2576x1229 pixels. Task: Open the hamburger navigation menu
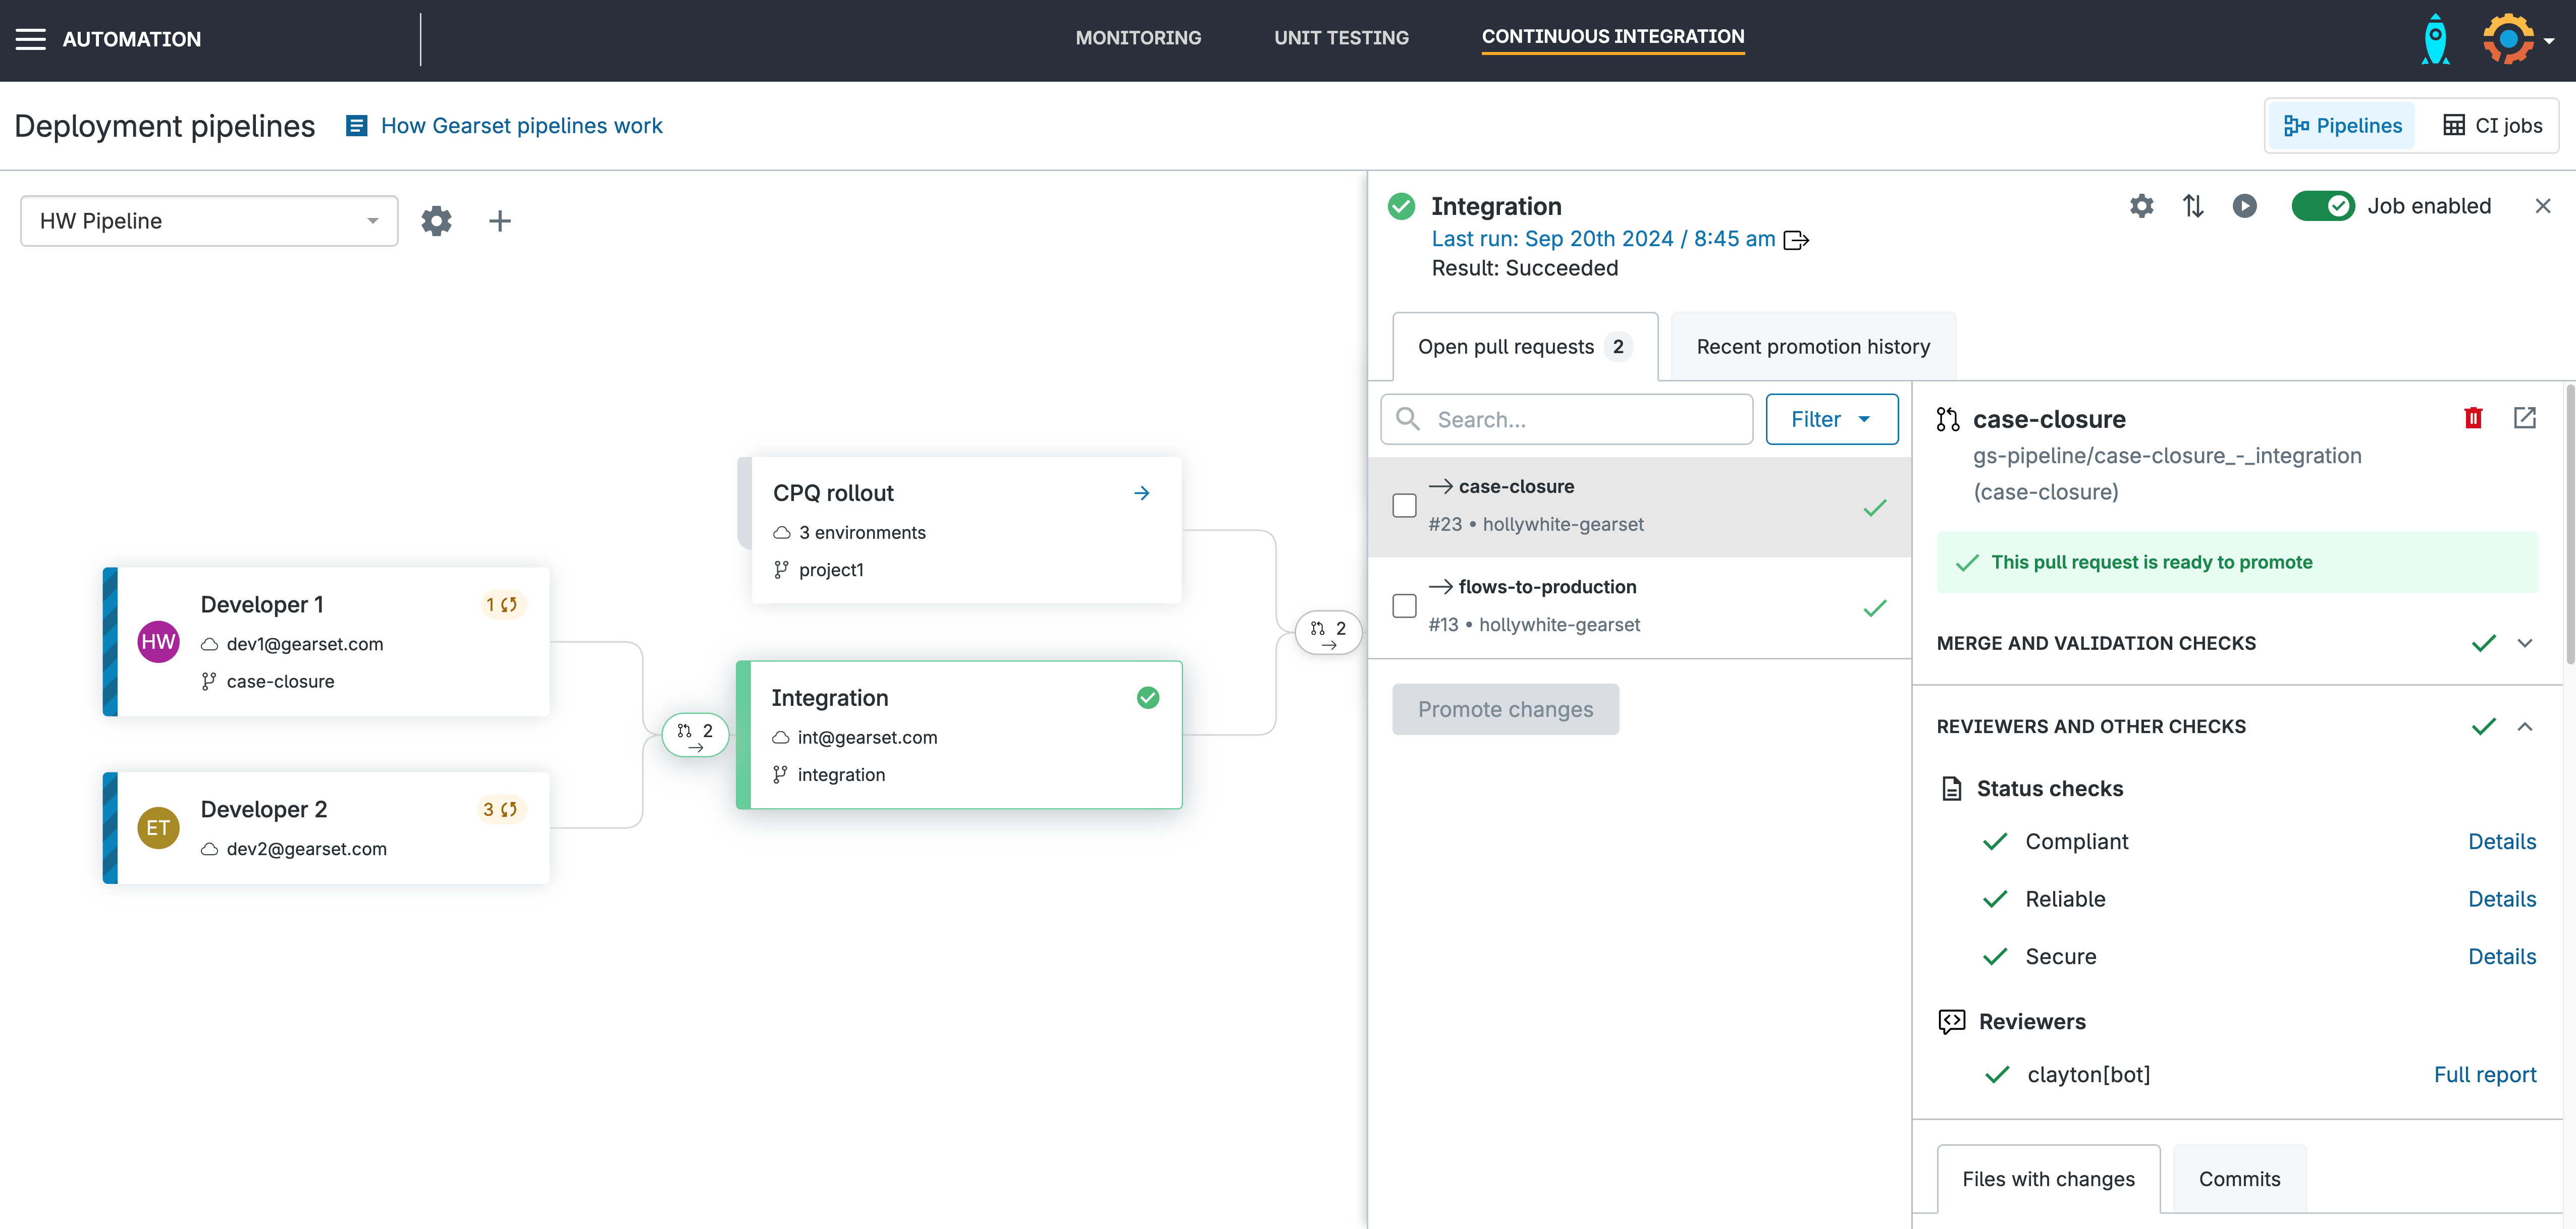[x=30, y=39]
